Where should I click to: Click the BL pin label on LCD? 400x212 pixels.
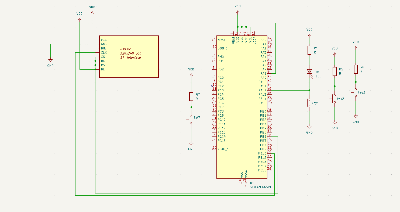[x=103, y=69]
